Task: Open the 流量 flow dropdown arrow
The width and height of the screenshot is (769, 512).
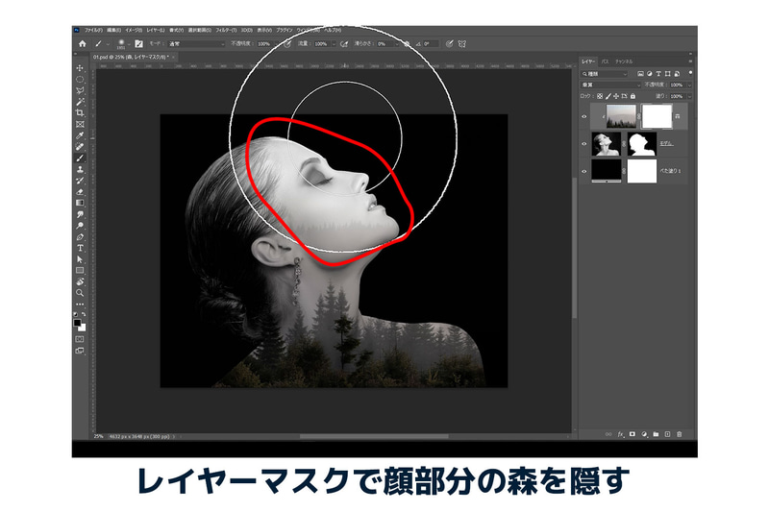Action: pyautogui.click(x=334, y=43)
